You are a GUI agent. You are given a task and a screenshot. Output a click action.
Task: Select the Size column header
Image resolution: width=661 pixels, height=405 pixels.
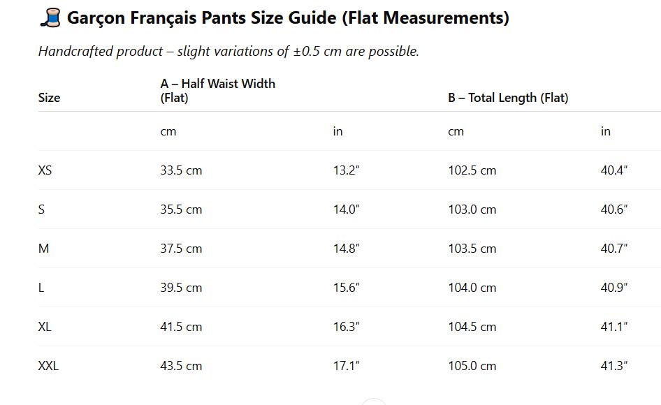pos(49,98)
